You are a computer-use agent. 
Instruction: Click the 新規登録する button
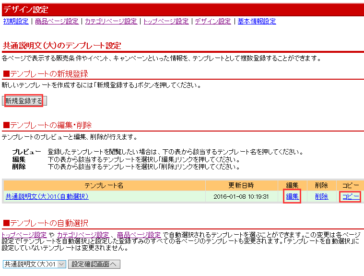coord(24,101)
